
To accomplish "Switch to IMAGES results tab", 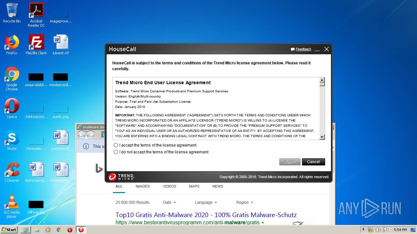I will (143, 187).
